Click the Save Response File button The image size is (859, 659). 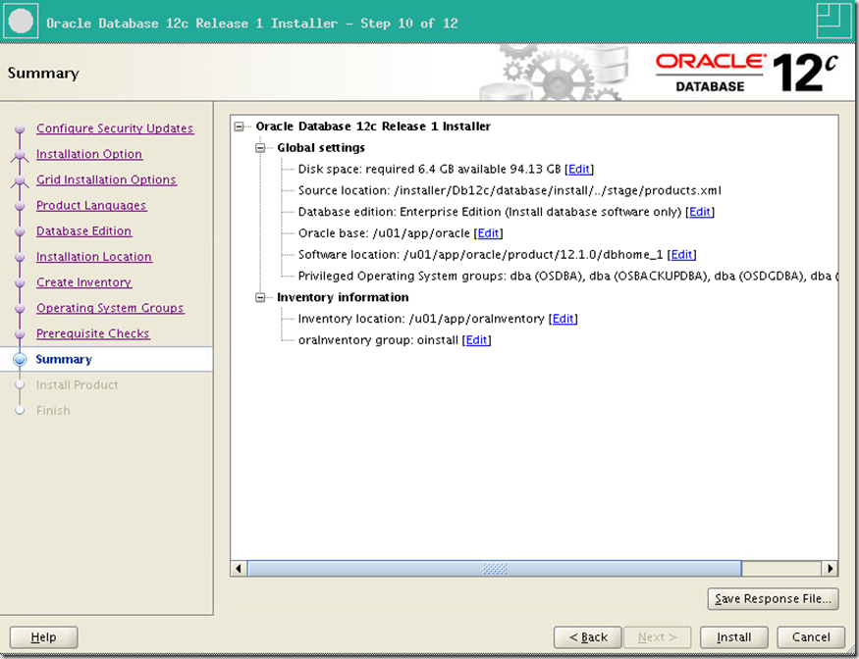[x=773, y=599]
